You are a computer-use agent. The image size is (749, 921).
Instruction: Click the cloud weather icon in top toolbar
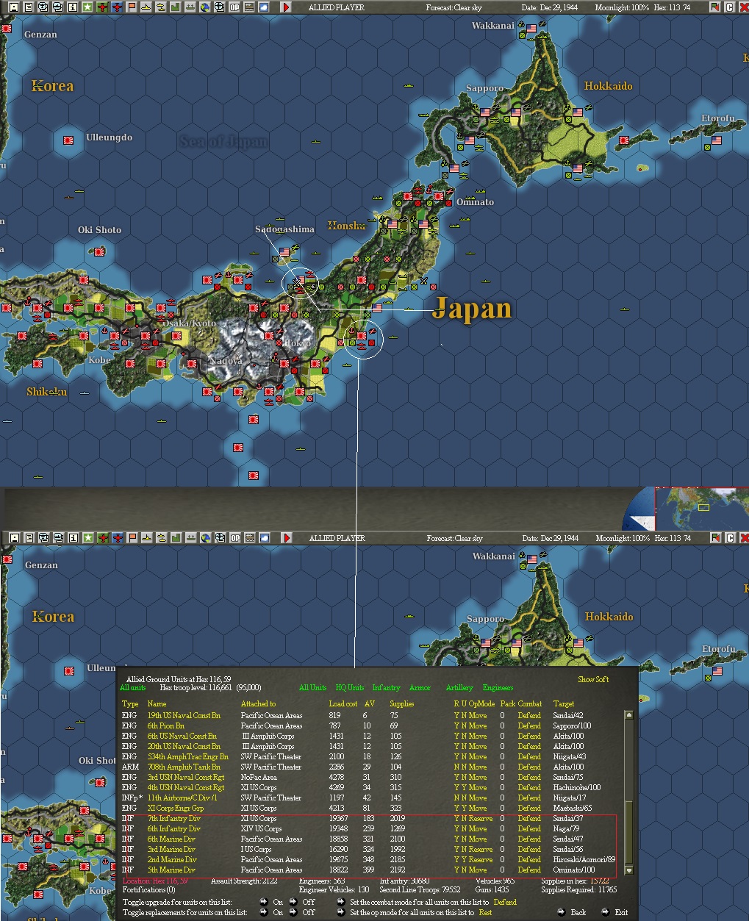pyautogui.click(x=263, y=7)
